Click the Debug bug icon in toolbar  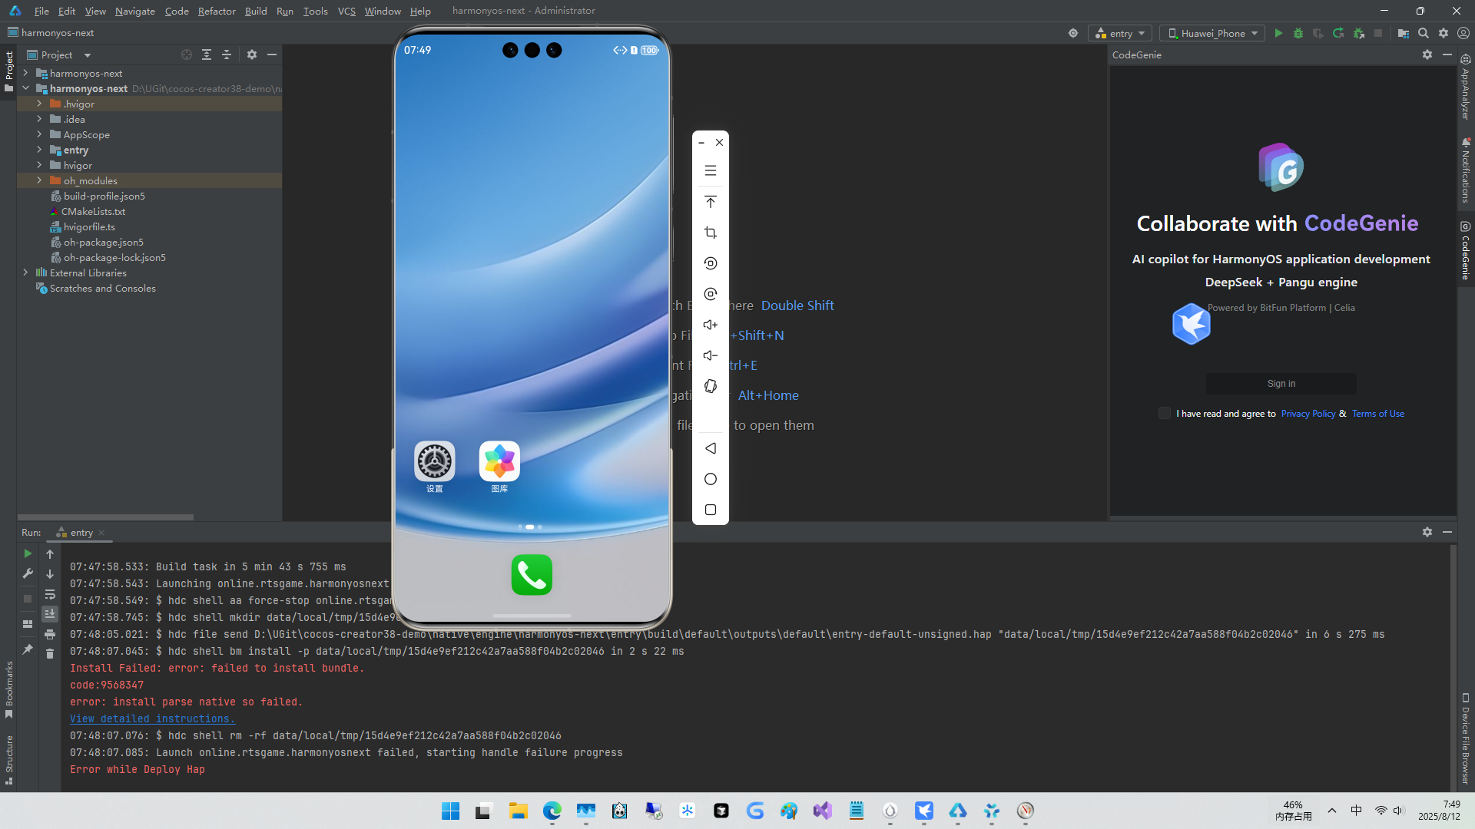(1298, 33)
